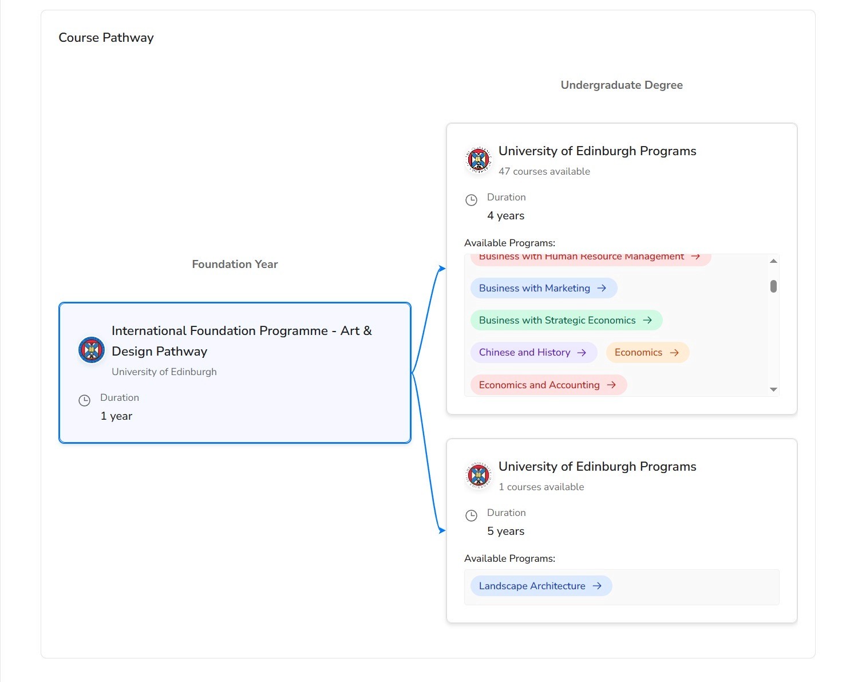Viewport: 850px width, 682px height.
Task: Open the Chinese and History program
Action: (x=533, y=352)
